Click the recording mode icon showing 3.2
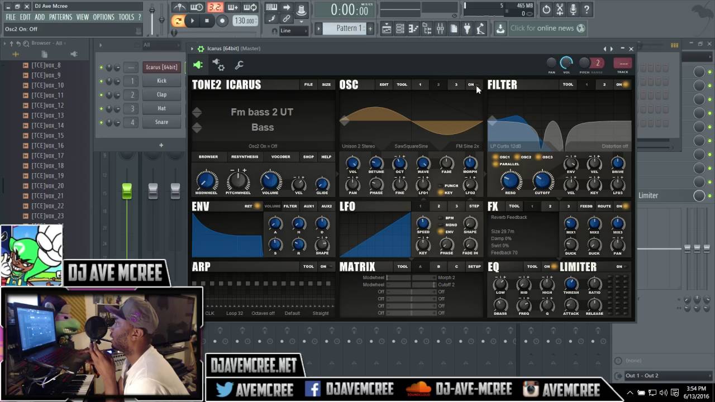The width and height of the screenshot is (715, 402). tap(215, 8)
